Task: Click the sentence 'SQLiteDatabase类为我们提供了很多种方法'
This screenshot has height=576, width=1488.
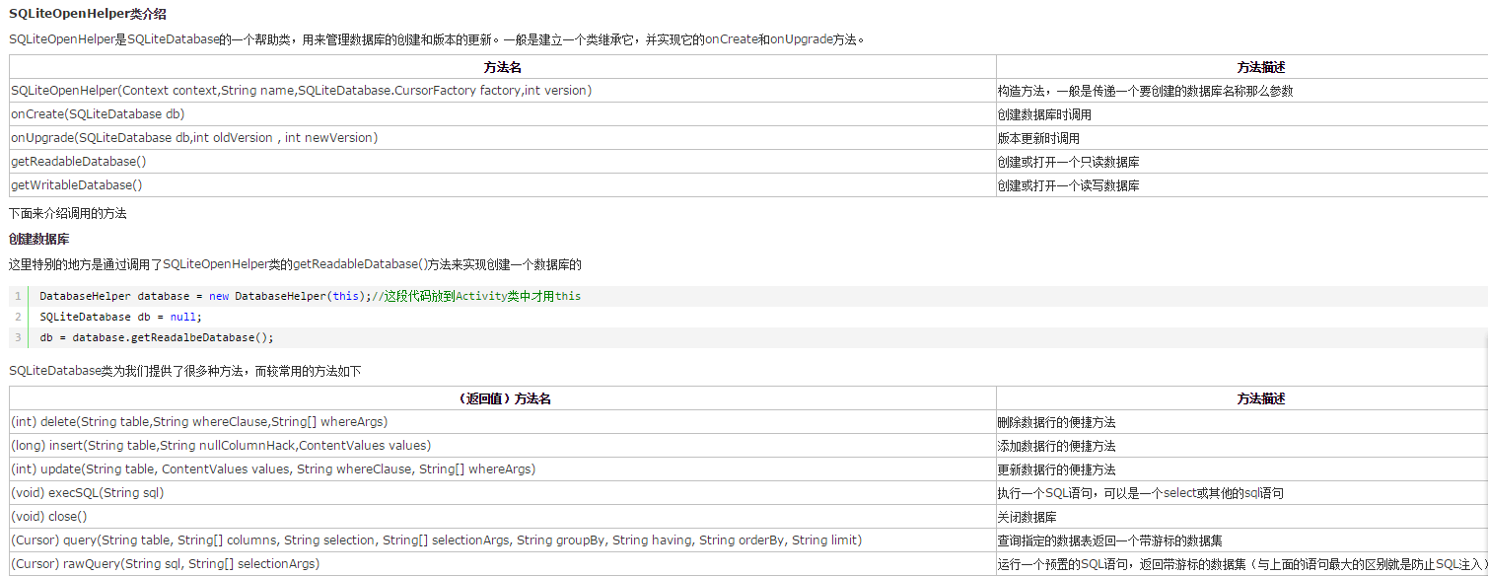Action: coord(185,371)
